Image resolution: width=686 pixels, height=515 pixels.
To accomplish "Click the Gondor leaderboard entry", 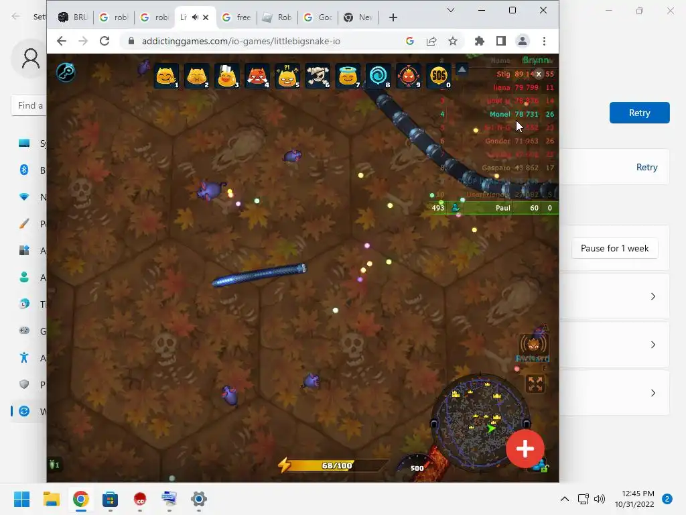I will [x=498, y=141].
